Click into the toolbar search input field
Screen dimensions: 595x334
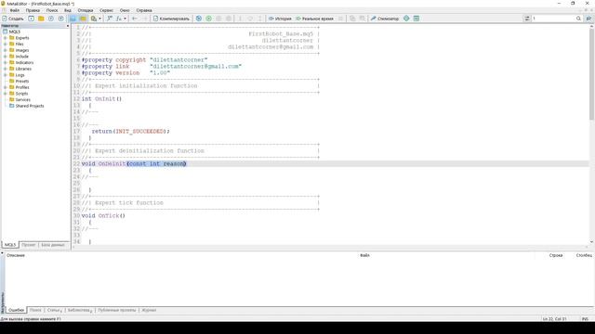point(553,19)
